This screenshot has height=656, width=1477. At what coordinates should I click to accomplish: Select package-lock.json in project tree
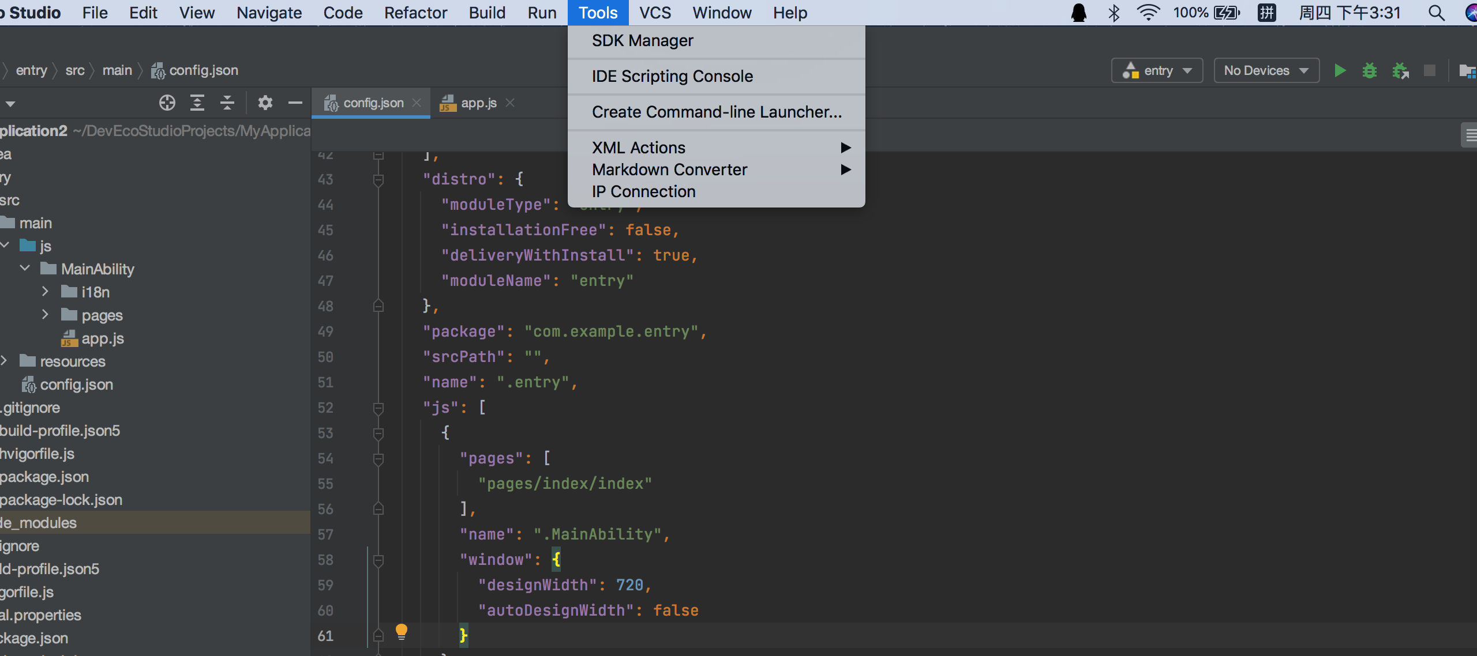click(x=61, y=500)
